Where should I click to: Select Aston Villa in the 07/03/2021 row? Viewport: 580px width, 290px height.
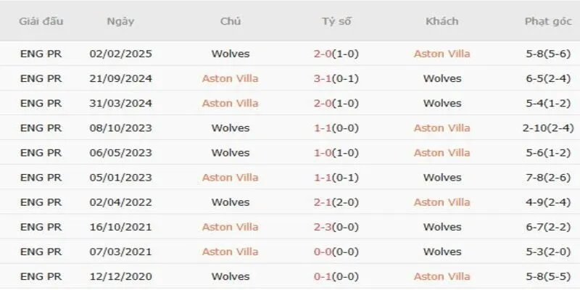(x=231, y=252)
